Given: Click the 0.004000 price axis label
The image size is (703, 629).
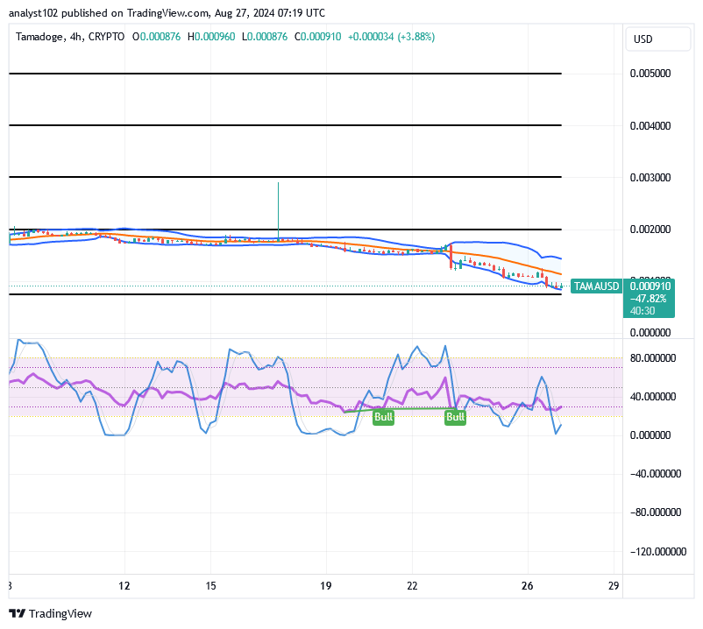Looking at the screenshot, I should tap(650, 126).
